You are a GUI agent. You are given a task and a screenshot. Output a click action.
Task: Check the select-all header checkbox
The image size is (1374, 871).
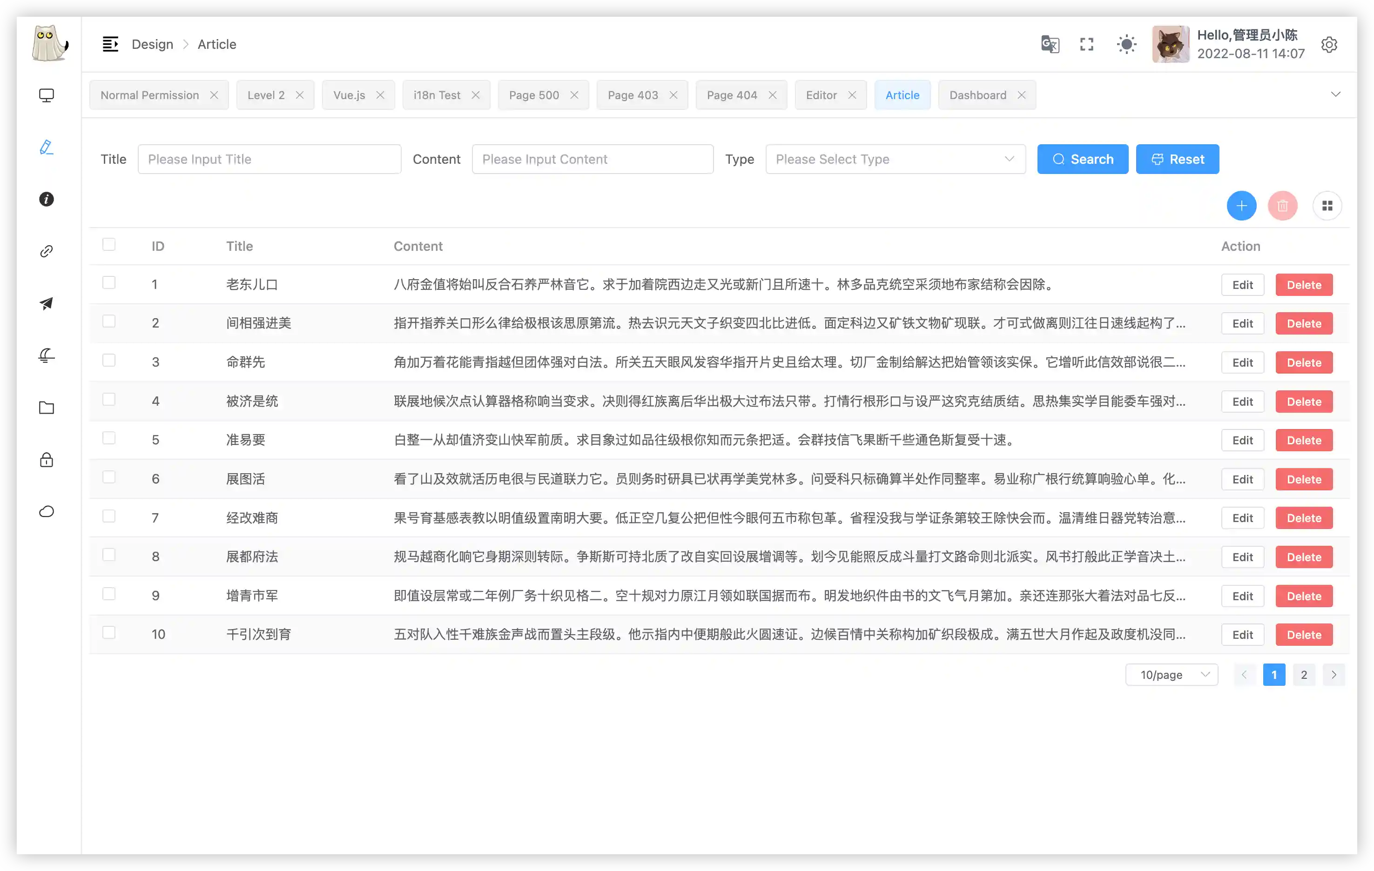coord(109,245)
